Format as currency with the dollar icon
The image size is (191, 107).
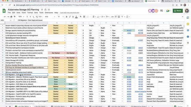pyautogui.click(x=27, y=17)
